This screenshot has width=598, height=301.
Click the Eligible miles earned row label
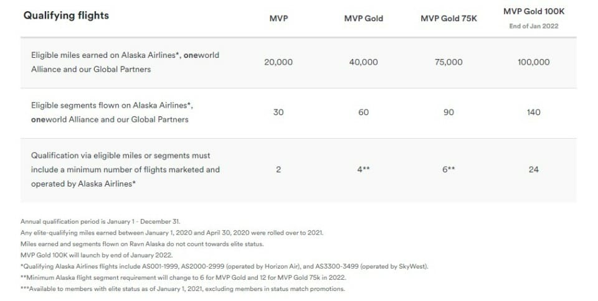click(x=125, y=62)
